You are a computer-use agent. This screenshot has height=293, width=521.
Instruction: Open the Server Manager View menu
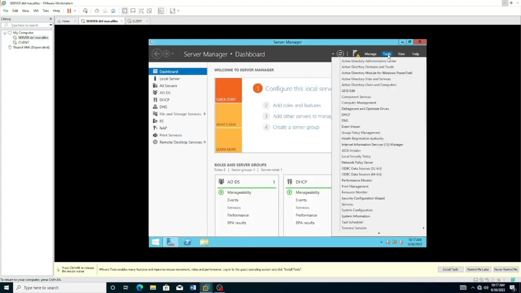point(401,54)
